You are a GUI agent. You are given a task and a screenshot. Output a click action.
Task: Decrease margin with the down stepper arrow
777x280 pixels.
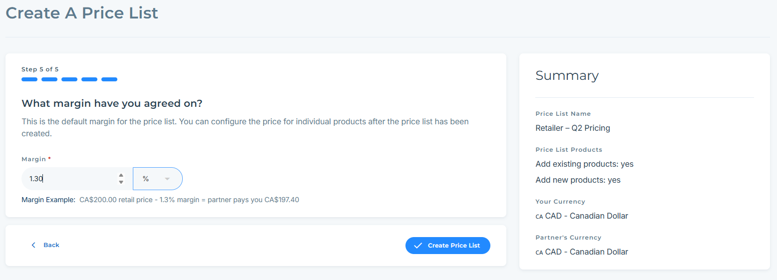coord(121,182)
